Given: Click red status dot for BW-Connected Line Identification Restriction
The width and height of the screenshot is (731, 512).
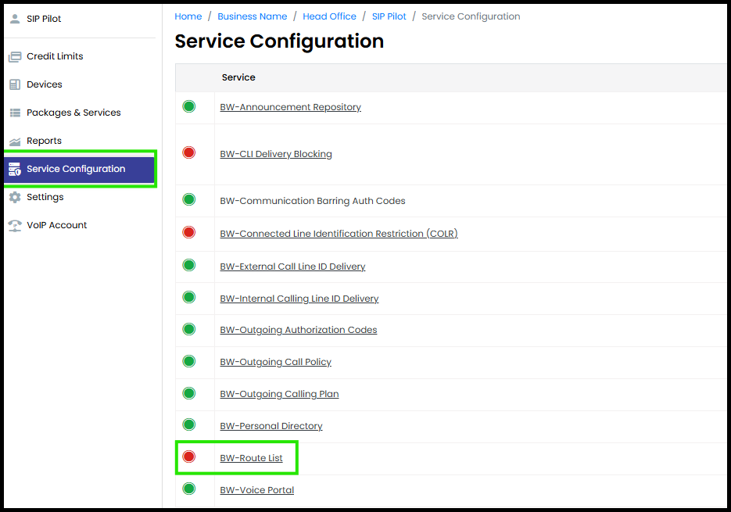Looking at the screenshot, I should click(x=189, y=232).
